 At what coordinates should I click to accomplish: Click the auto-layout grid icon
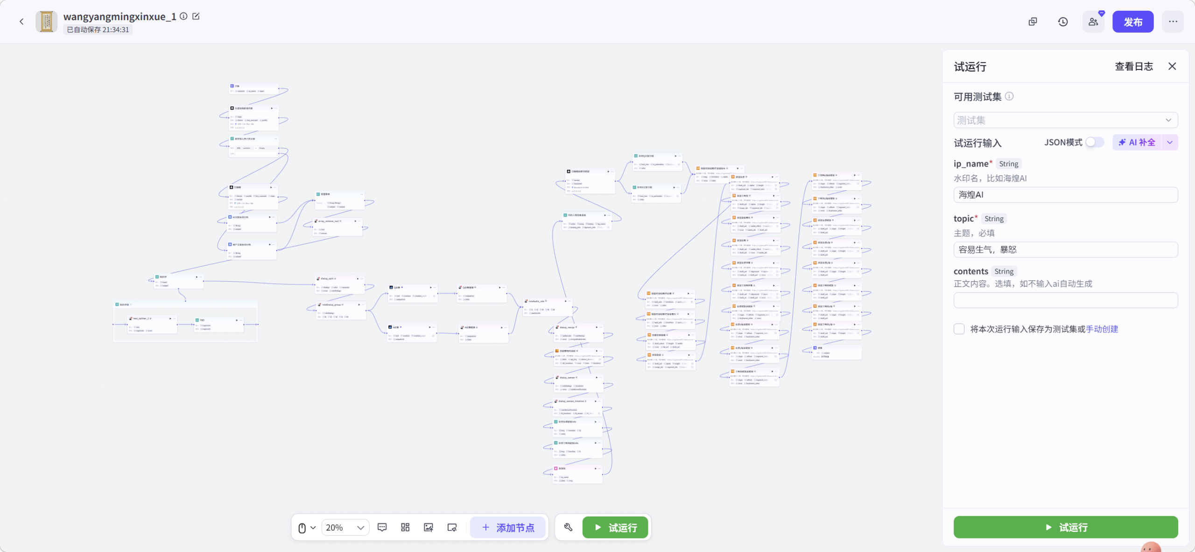(x=405, y=527)
